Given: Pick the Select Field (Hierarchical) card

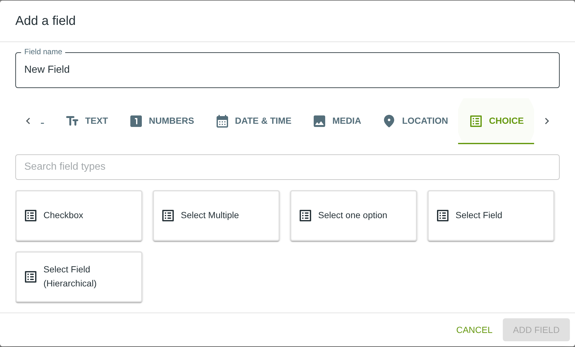Looking at the screenshot, I should point(79,277).
